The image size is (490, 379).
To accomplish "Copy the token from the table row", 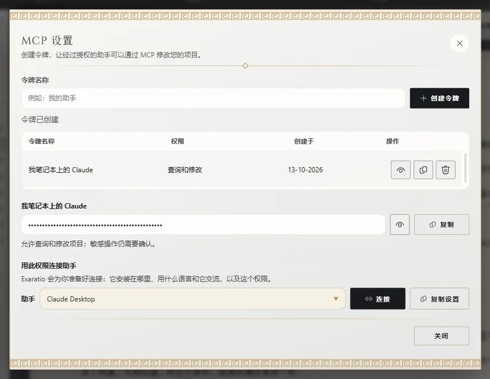I will 423,169.
